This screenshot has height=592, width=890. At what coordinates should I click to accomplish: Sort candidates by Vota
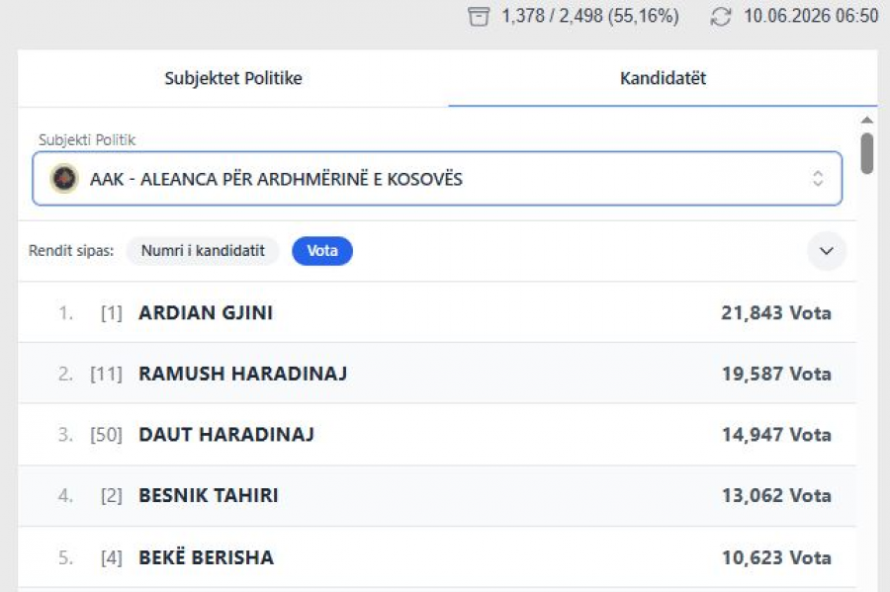click(321, 251)
